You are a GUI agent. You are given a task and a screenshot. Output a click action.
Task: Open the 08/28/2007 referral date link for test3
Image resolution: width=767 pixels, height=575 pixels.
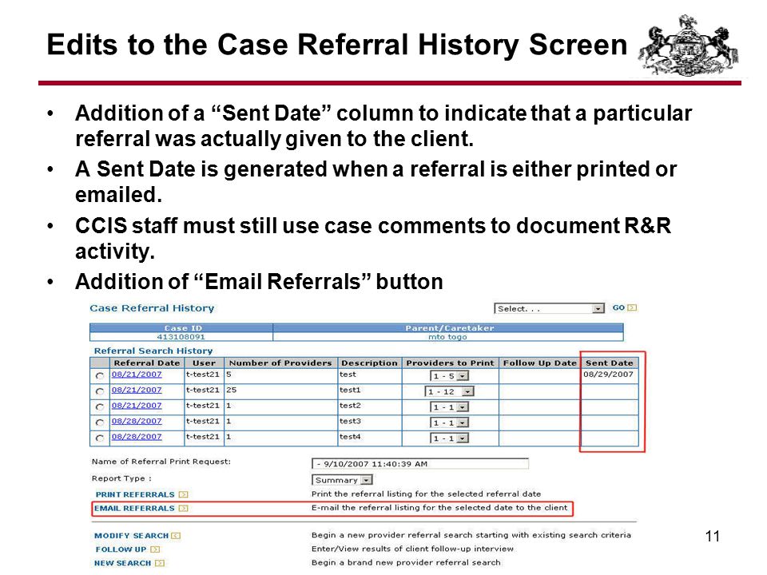point(137,422)
